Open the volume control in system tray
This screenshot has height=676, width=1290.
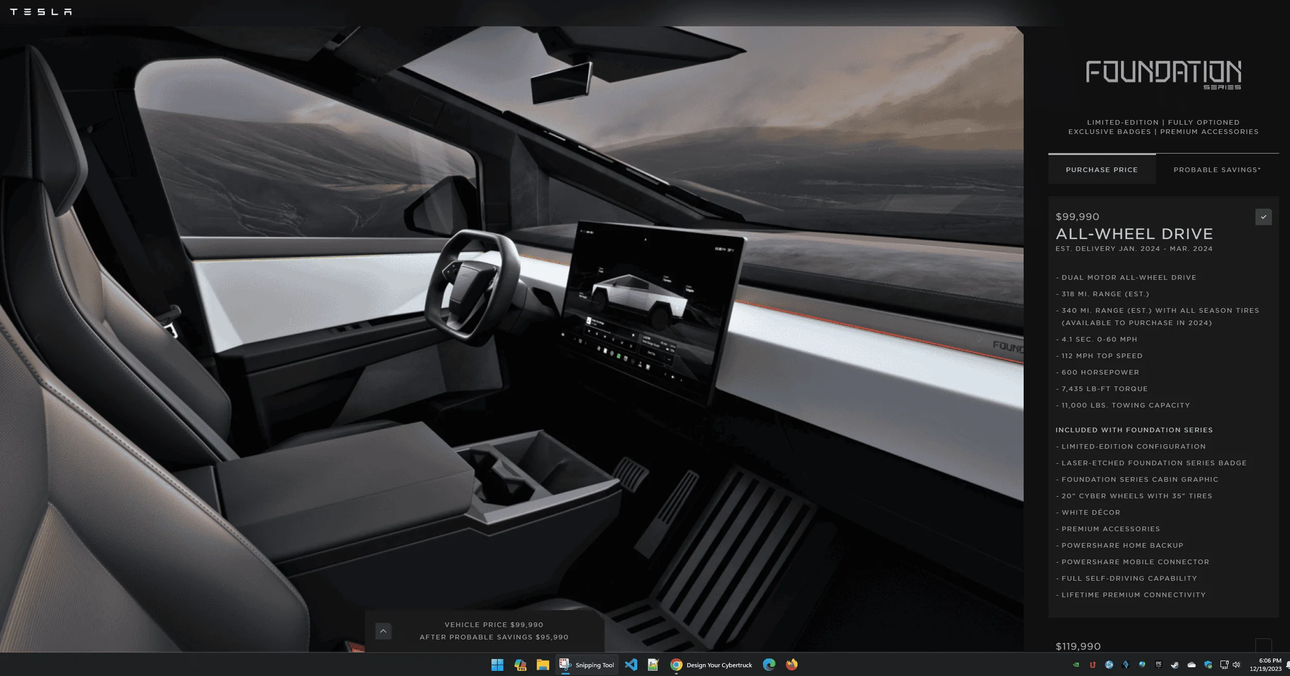[1236, 665]
